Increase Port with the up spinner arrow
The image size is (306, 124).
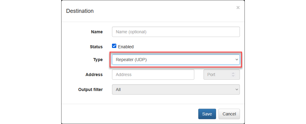(233, 73)
